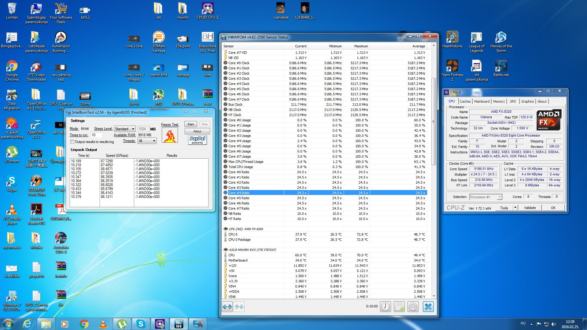The image size is (587, 330).
Task: Click the PayPal Donate image button
Action: click(x=198, y=140)
